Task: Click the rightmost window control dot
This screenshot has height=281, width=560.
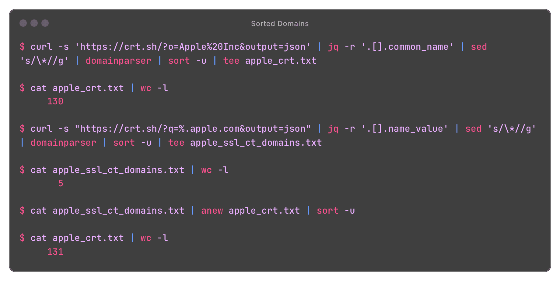Action: tap(45, 23)
